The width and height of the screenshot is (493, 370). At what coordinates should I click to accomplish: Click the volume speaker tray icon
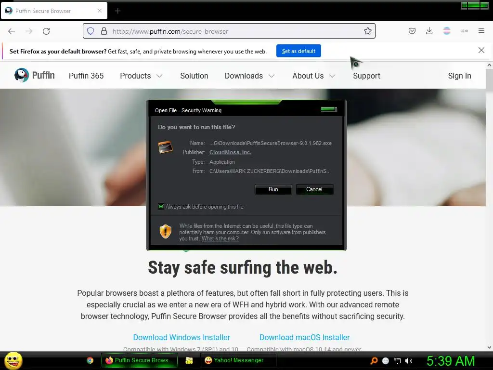[408, 361]
